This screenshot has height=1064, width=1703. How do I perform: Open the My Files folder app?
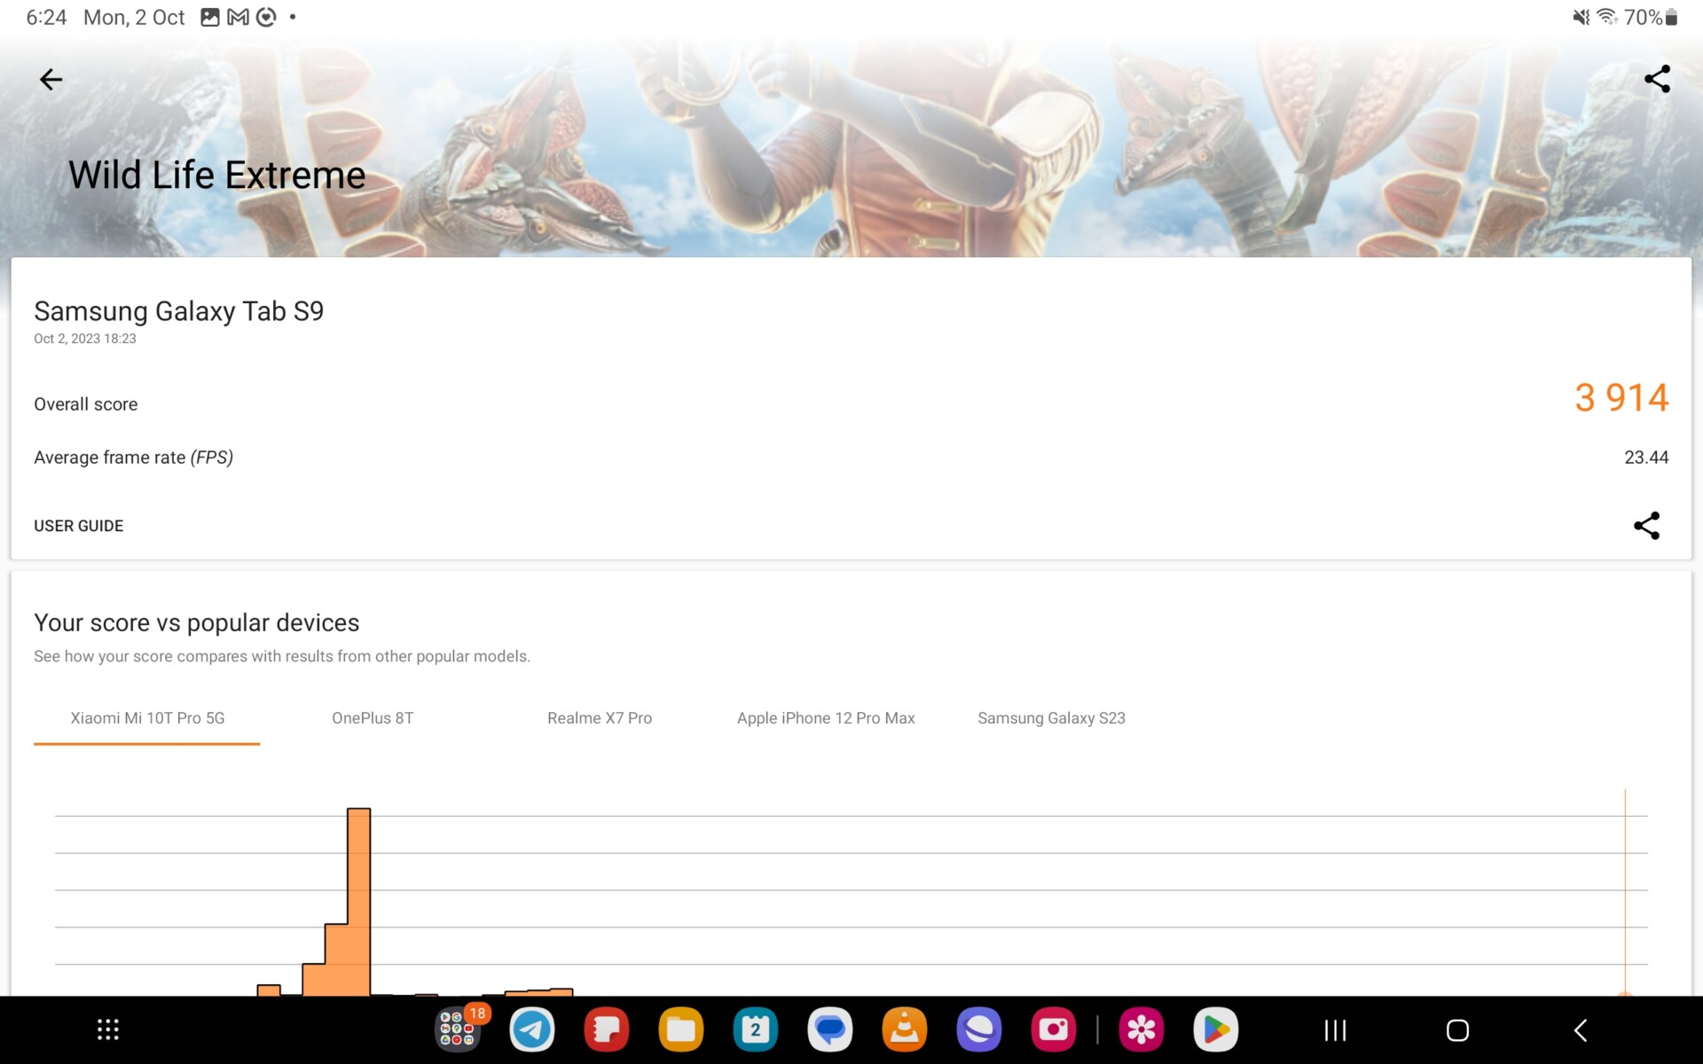[x=681, y=1029]
